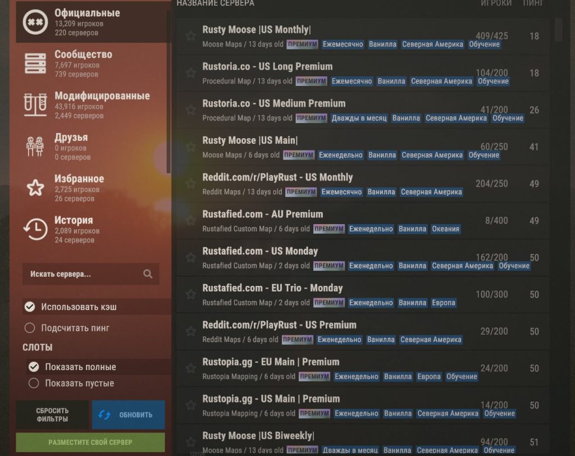The width and height of the screenshot is (575, 456).
Task: Click the two people icon for Друзья
Action: tap(35, 147)
